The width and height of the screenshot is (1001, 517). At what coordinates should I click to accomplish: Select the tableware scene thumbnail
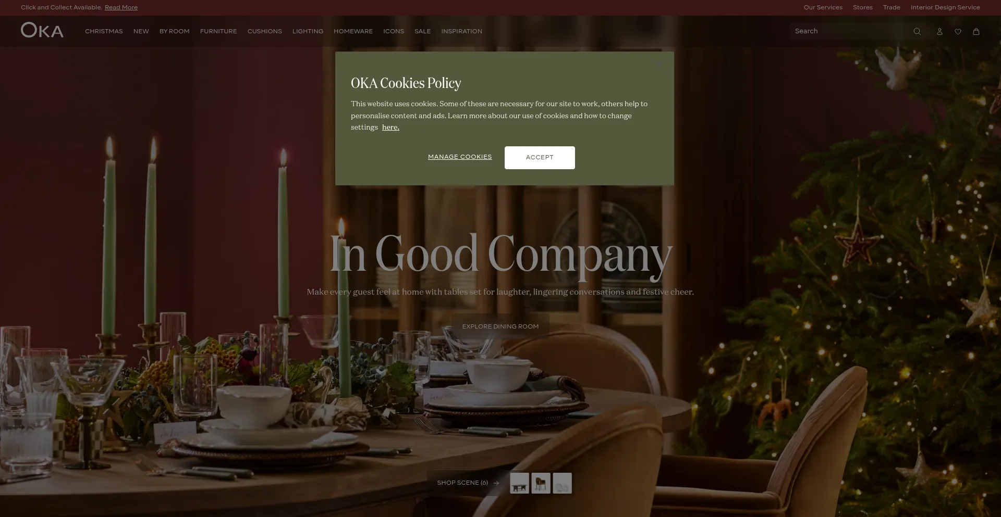click(x=562, y=483)
